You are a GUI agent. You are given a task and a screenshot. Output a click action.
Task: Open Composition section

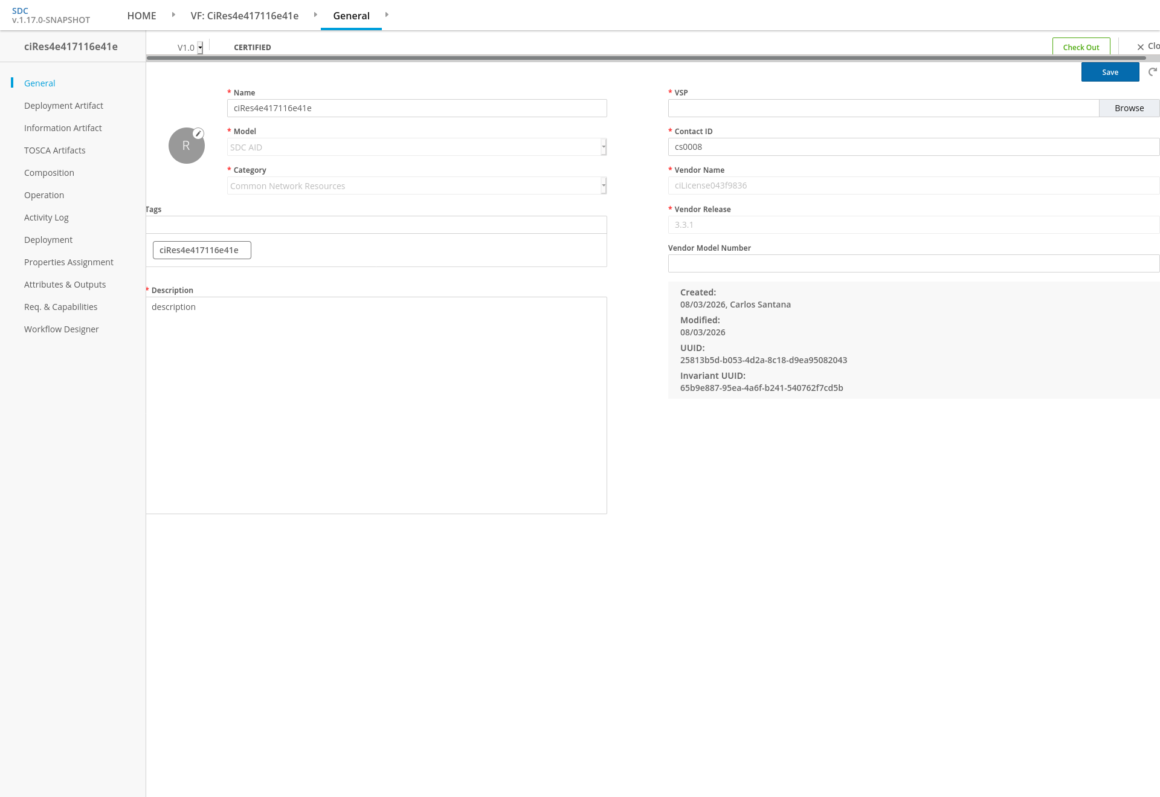pos(49,173)
